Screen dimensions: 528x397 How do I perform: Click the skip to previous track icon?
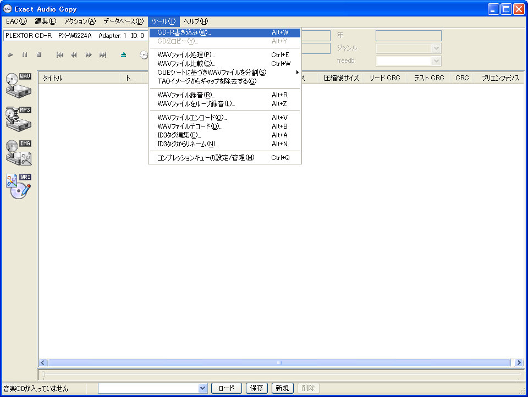pos(59,55)
